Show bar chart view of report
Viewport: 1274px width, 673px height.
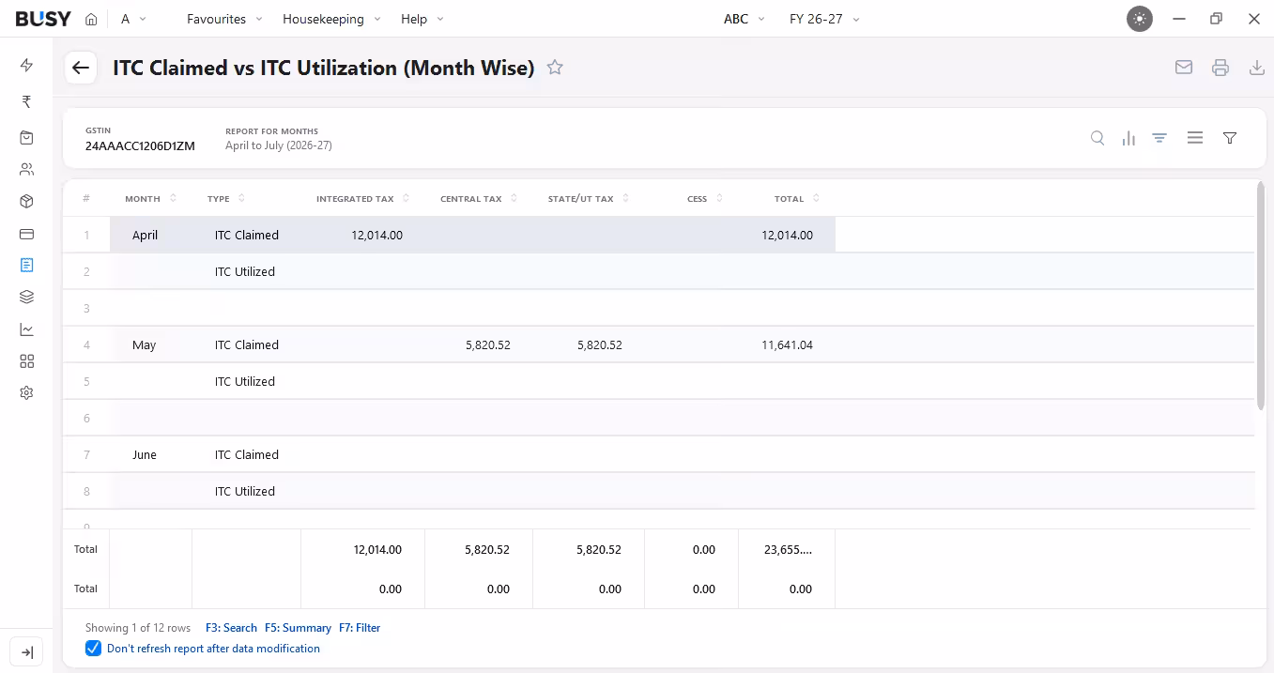(x=1128, y=138)
